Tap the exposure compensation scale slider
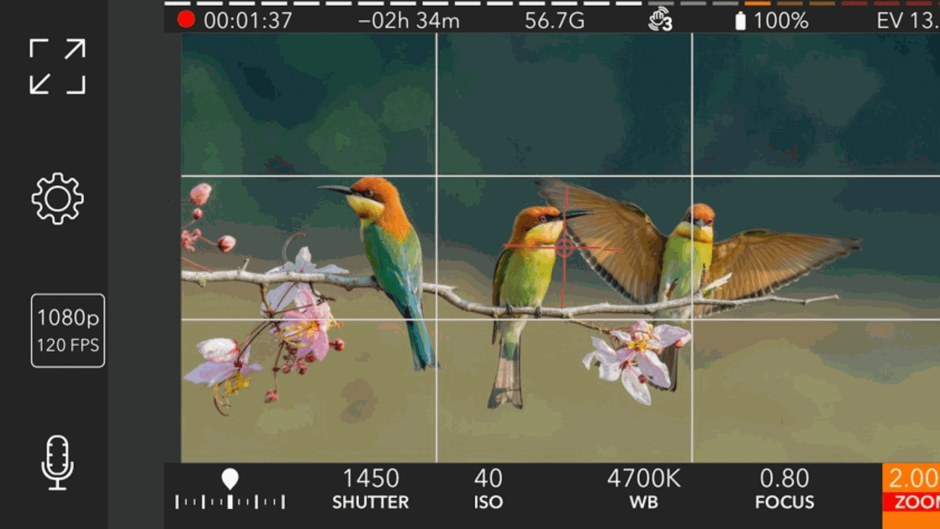Screen dimensions: 940x529 pos(230,502)
